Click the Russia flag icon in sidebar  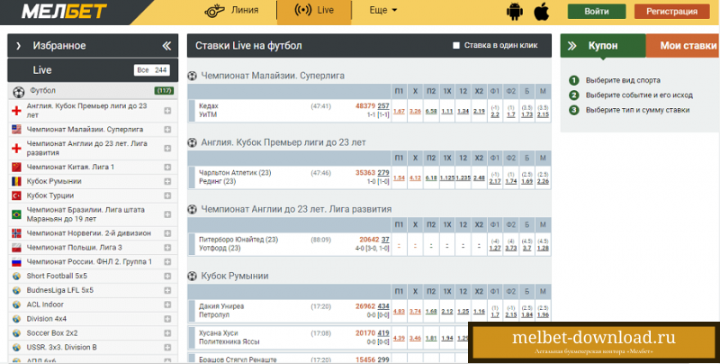16,261
